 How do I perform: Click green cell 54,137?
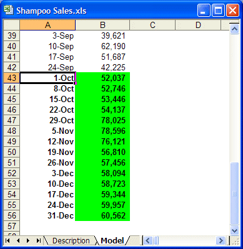102,110
